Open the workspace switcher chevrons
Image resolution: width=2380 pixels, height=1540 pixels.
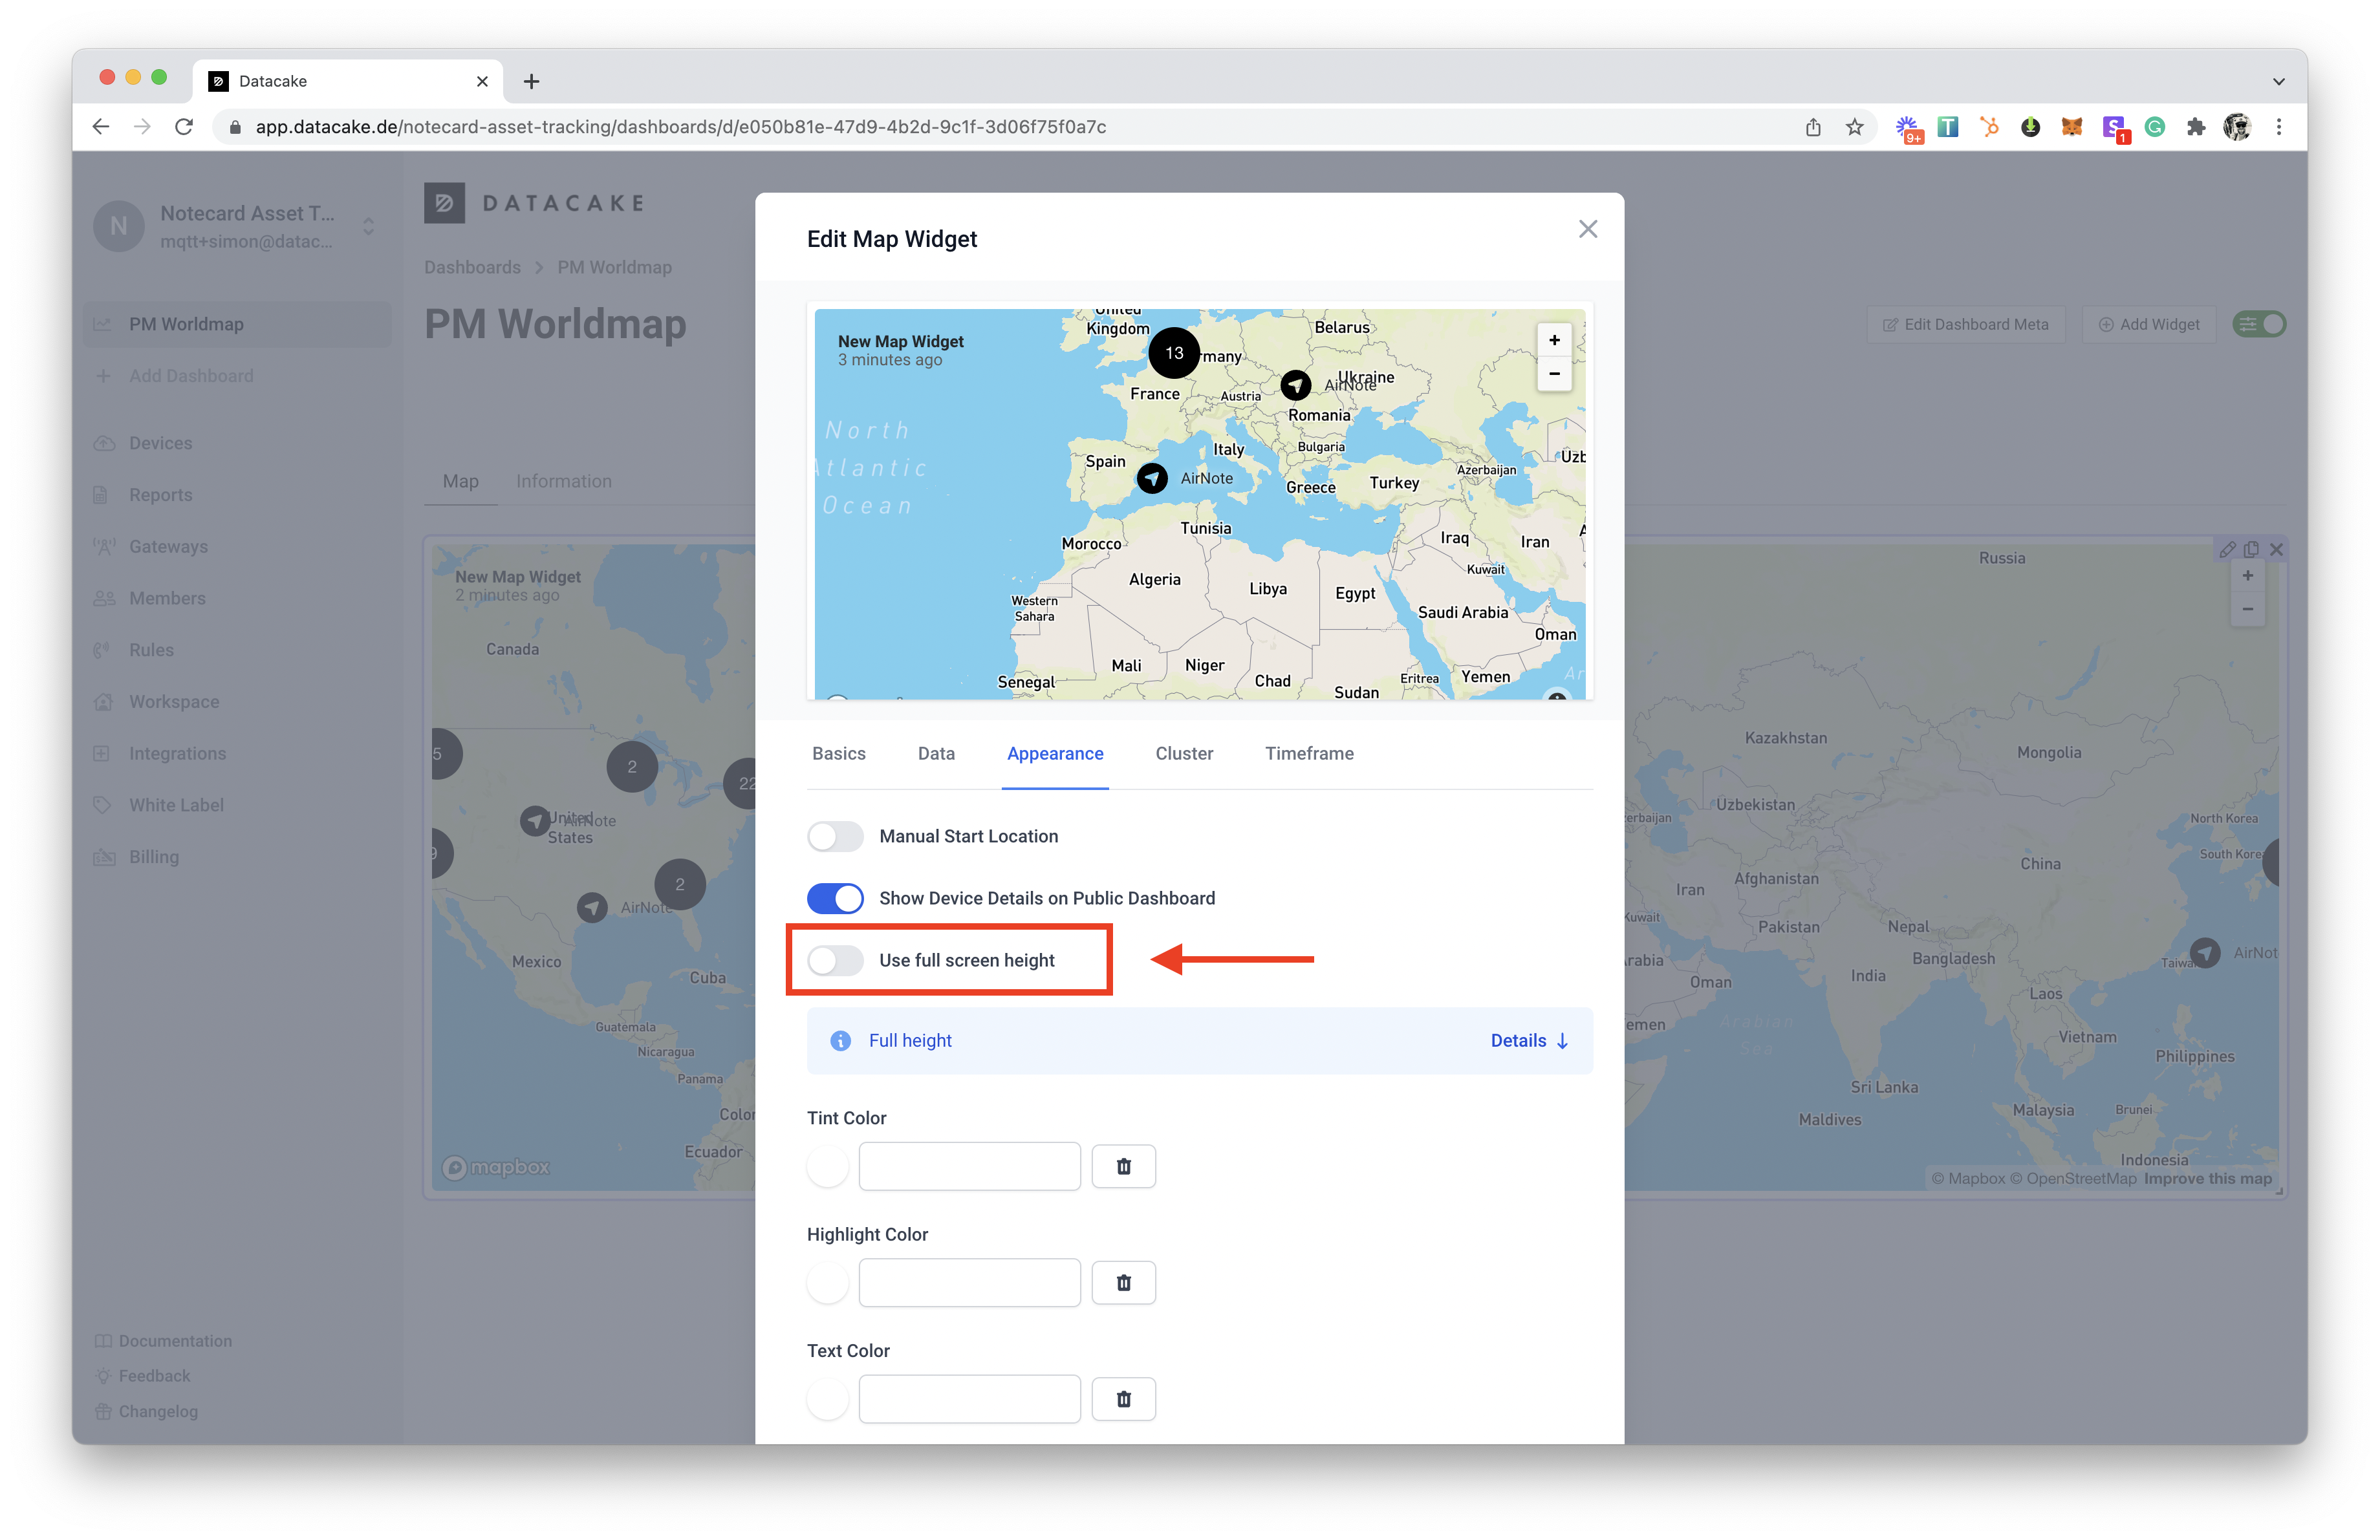click(369, 227)
